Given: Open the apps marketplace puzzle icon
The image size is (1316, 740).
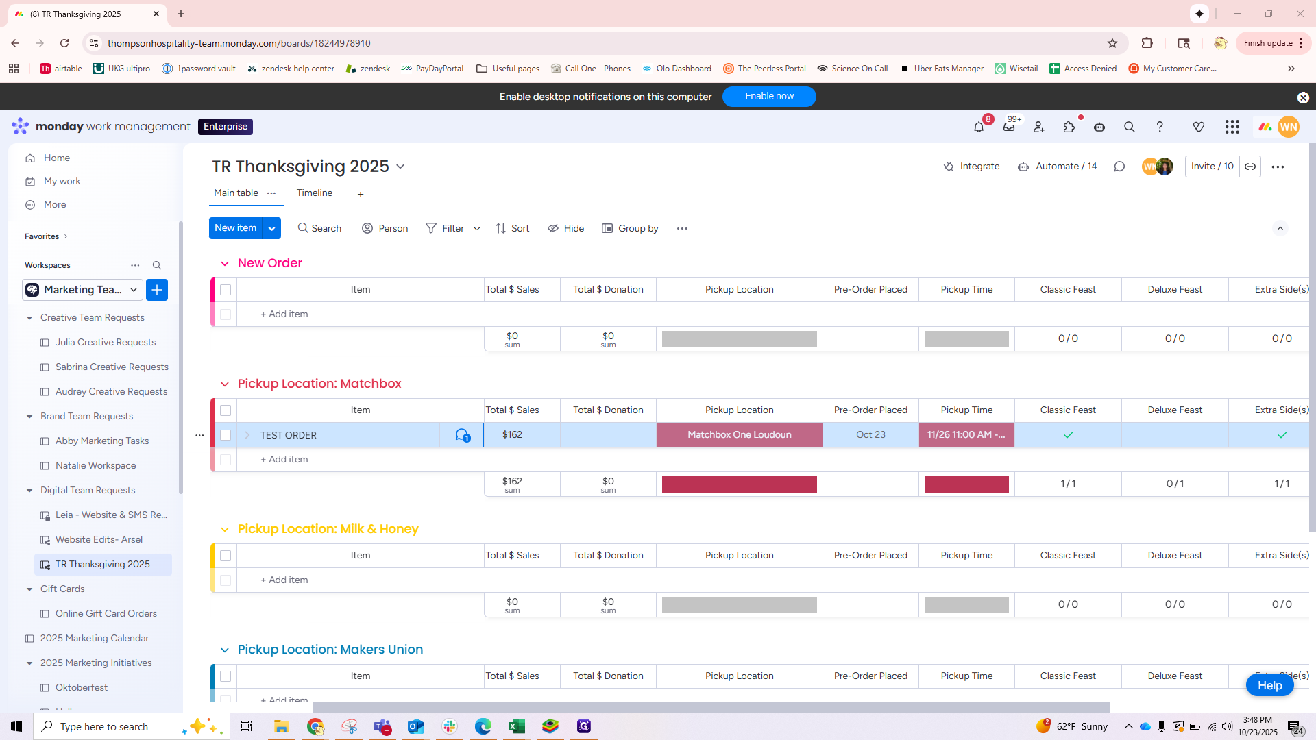Looking at the screenshot, I should click(1069, 127).
